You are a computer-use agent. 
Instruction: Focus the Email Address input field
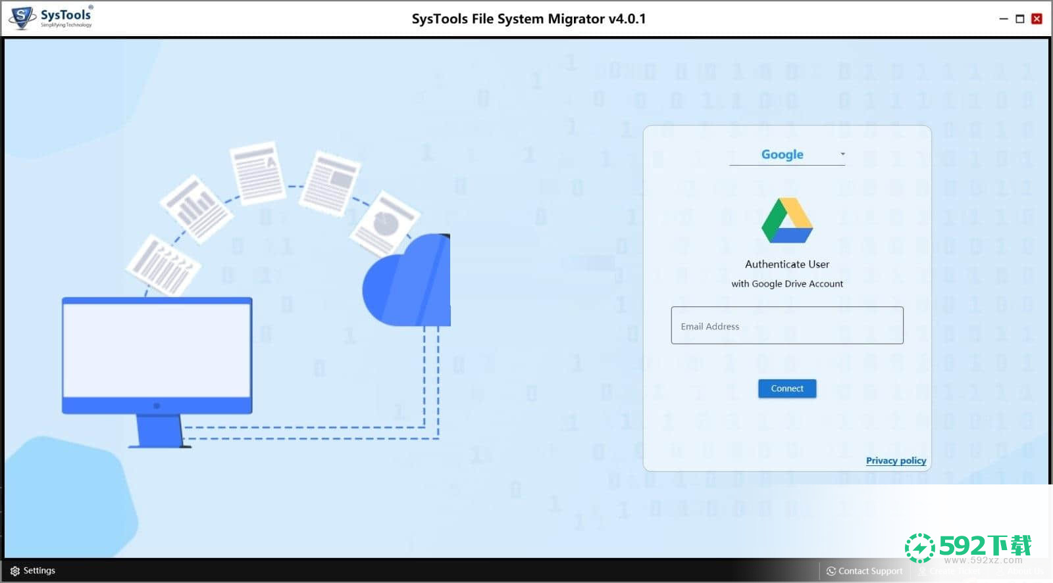pyautogui.click(x=787, y=325)
